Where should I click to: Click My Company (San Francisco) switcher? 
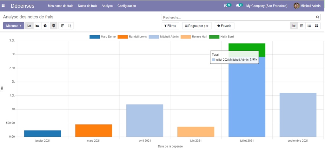tap(267, 6)
